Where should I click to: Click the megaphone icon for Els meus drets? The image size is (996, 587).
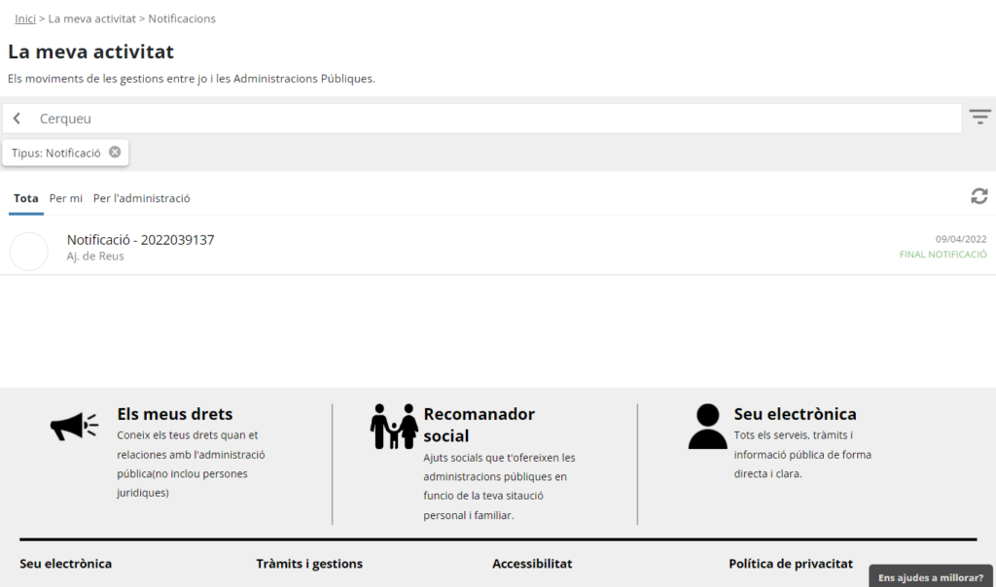coord(74,426)
